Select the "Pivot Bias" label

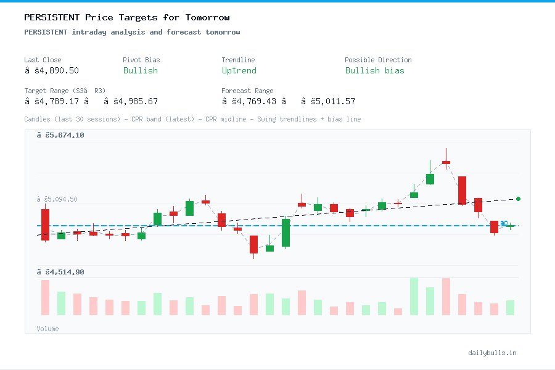141,60
